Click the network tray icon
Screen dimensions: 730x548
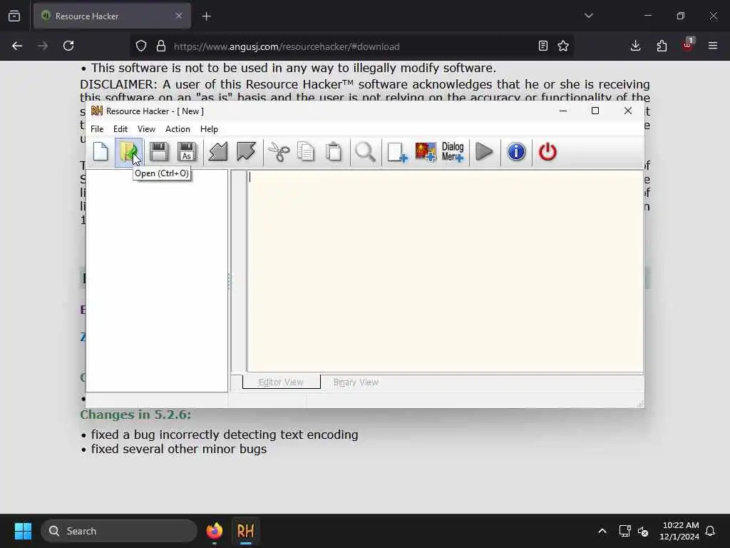pyautogui.click(x=624, y=531)
